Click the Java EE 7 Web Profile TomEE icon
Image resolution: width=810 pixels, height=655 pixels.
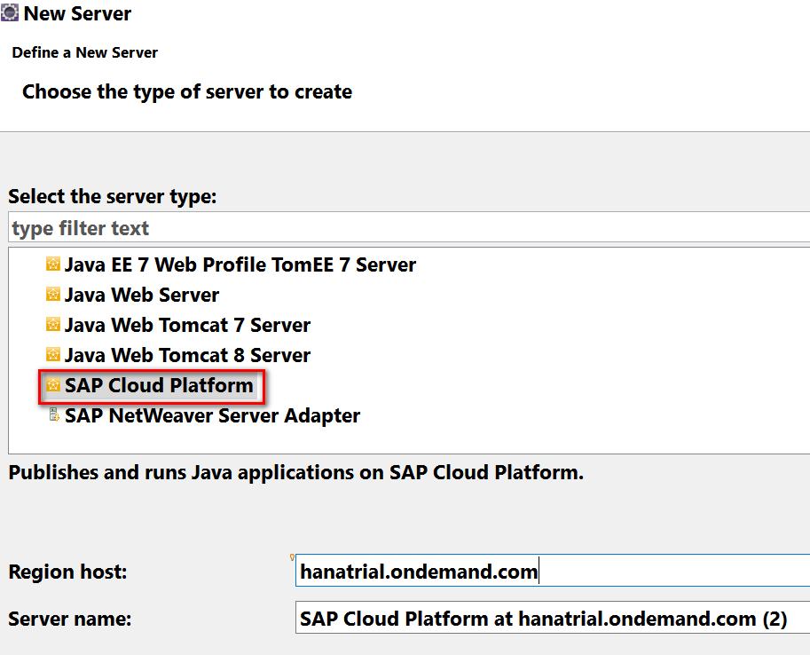click(52, 264)
